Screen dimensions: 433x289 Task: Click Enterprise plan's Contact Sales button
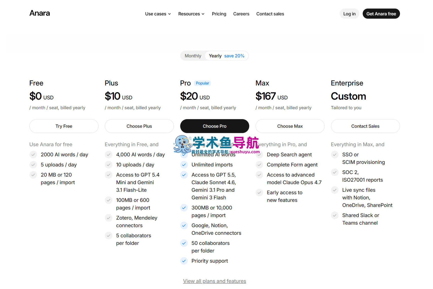[365, 126]
